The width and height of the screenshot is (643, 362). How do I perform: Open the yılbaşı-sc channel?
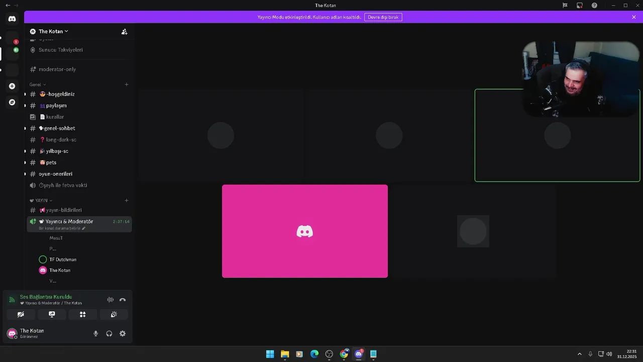[x=79, y=151]
